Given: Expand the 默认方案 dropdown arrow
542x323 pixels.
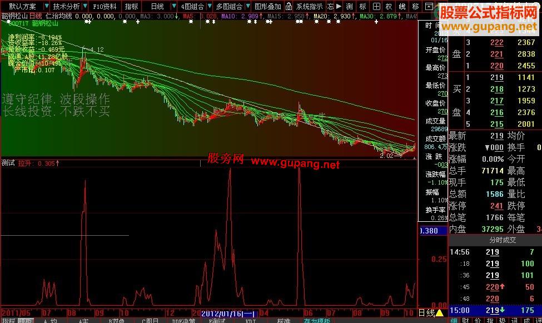Looking at the screenshot, I should coord(46,6).
